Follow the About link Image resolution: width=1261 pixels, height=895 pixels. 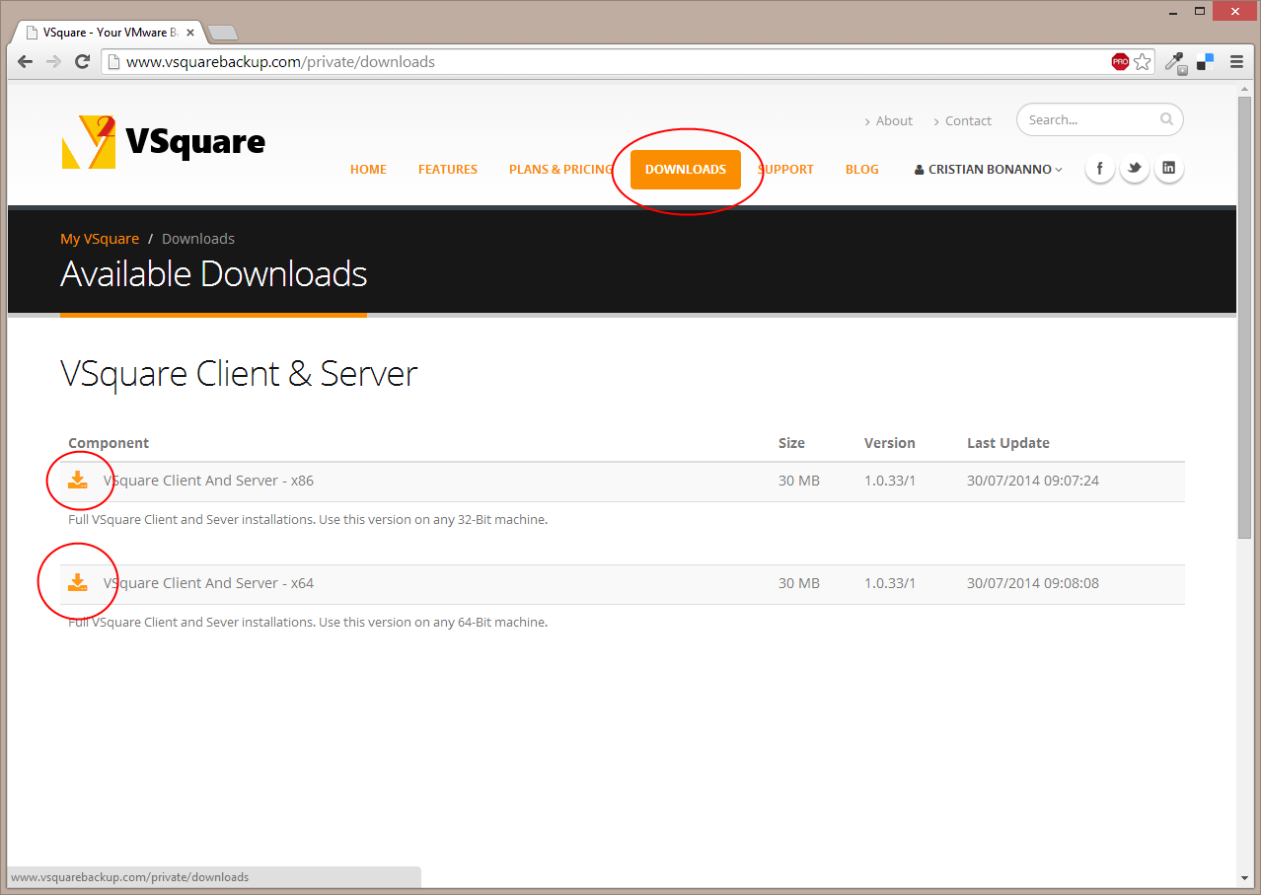tap(894, 120)
